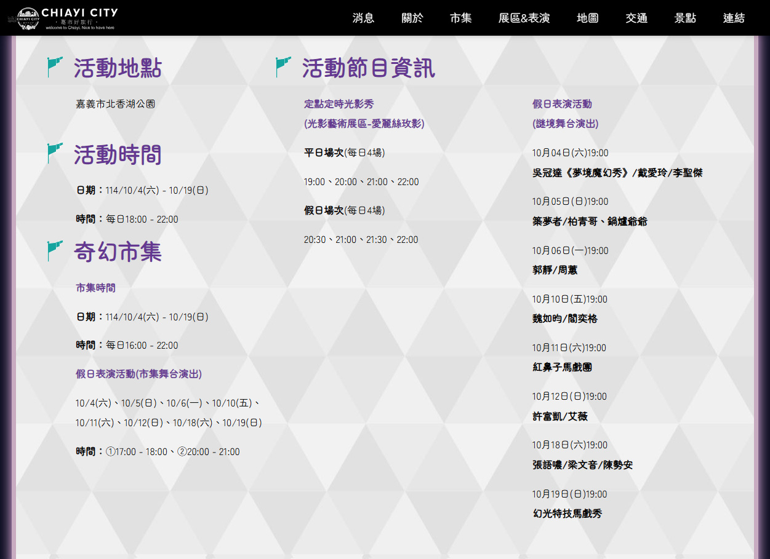This screenshot has height=559, width=770.
Task: Navigate to the 交通 page
Action: [x=636, y=18]
